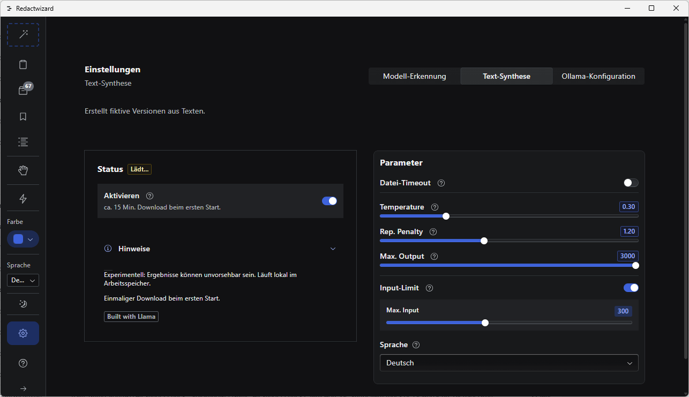Open the magic wand tool in sidebar
This screenshot has height=397, width=689.
point(23,35)
